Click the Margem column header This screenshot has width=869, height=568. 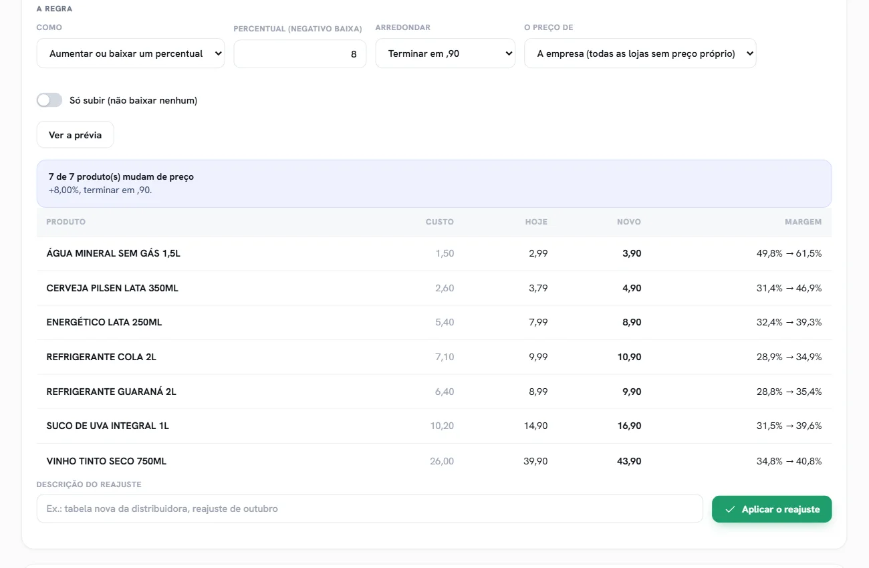[803, 222]
